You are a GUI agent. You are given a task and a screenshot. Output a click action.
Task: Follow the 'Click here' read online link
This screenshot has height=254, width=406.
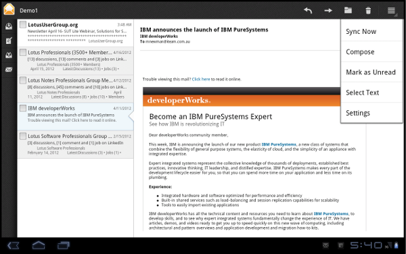tap(201, 79)
